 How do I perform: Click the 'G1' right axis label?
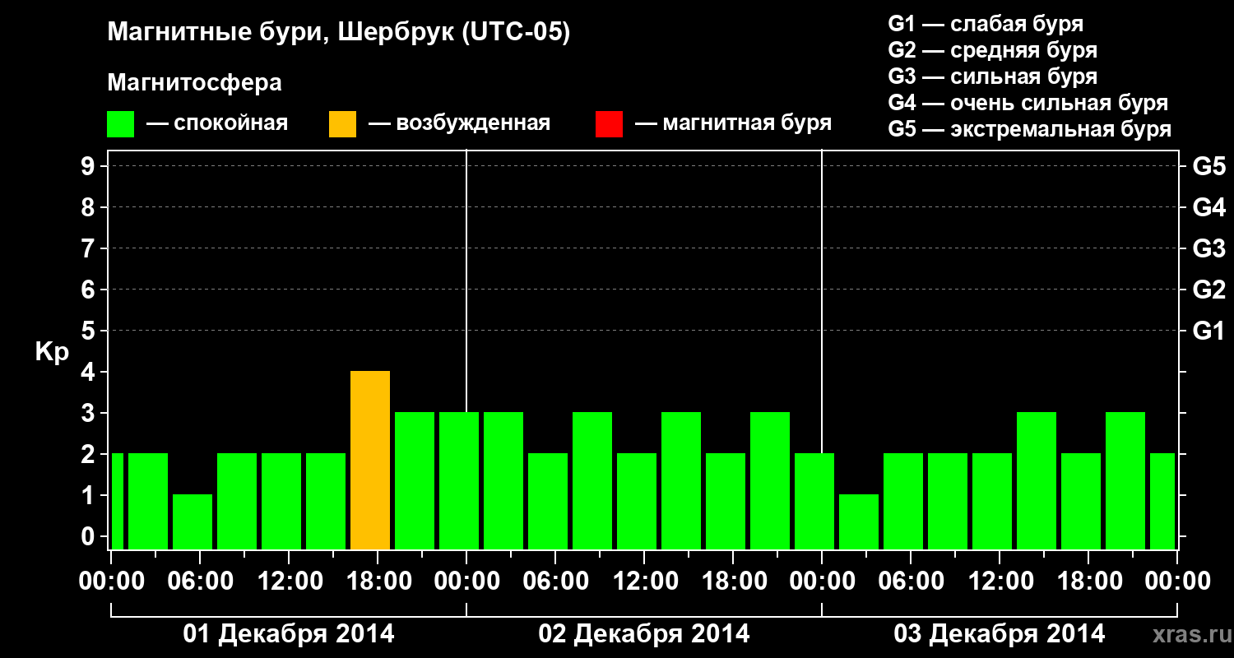(1208, 331)
